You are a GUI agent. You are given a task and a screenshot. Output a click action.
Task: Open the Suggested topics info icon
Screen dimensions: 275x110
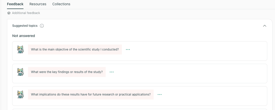(42, 26)
